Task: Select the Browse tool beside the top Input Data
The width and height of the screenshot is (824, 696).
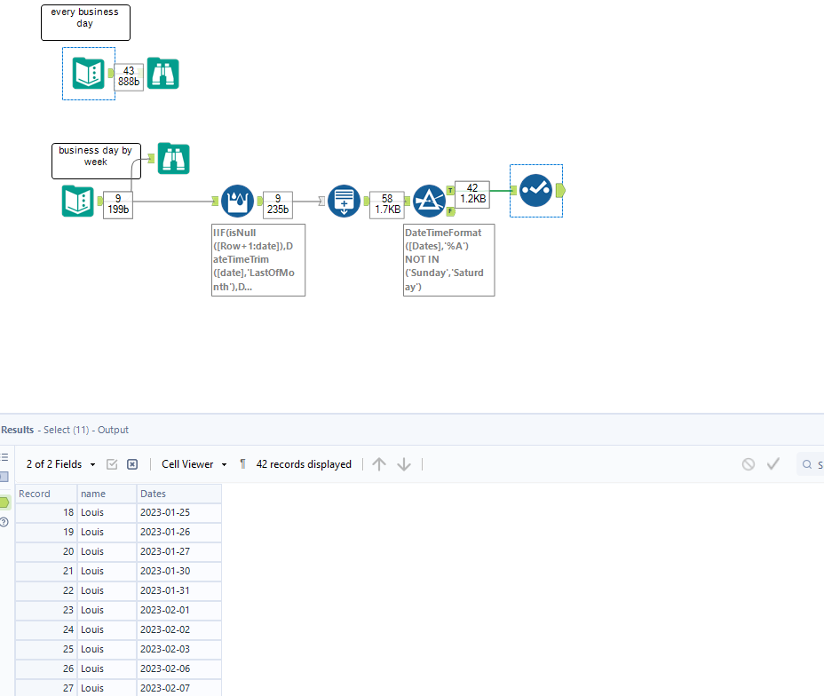Action: coord(162,73)
